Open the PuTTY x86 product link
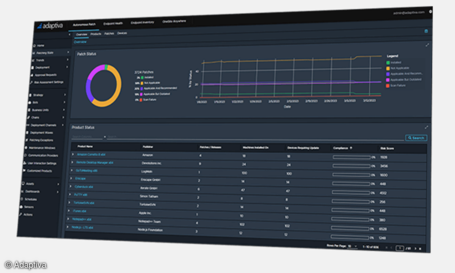Image resolution: width=455 pixels, height=273 pixels. [81, 195]
